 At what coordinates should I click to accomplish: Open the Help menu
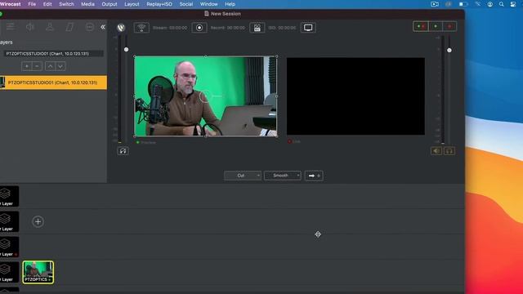click(x=230, y=4)
